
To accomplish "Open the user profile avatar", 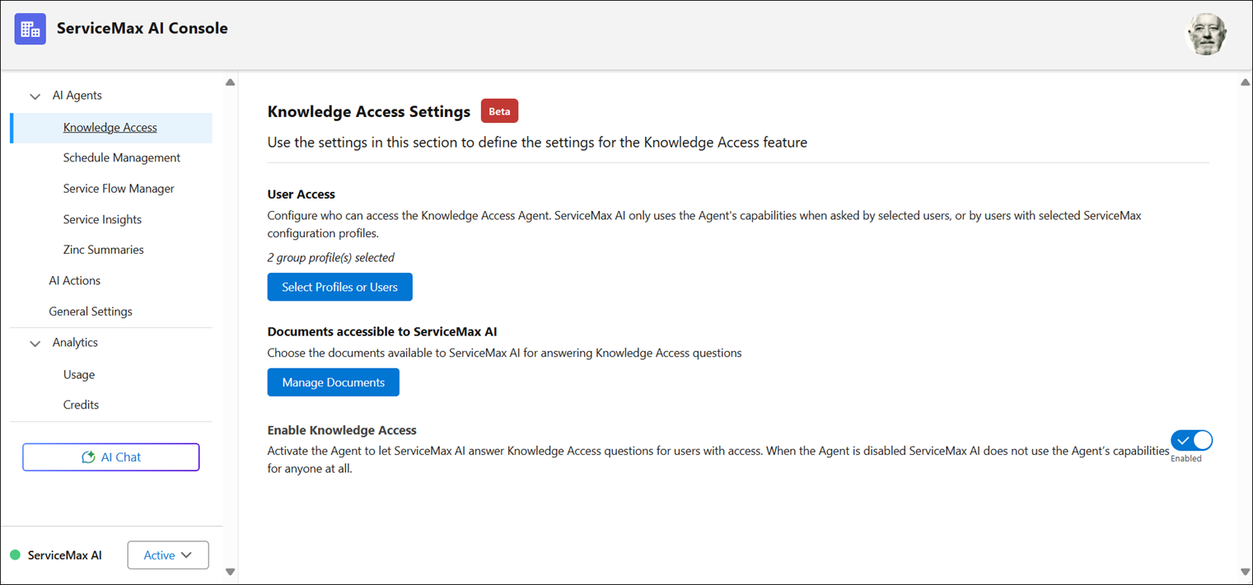I will coord(1206,35).
